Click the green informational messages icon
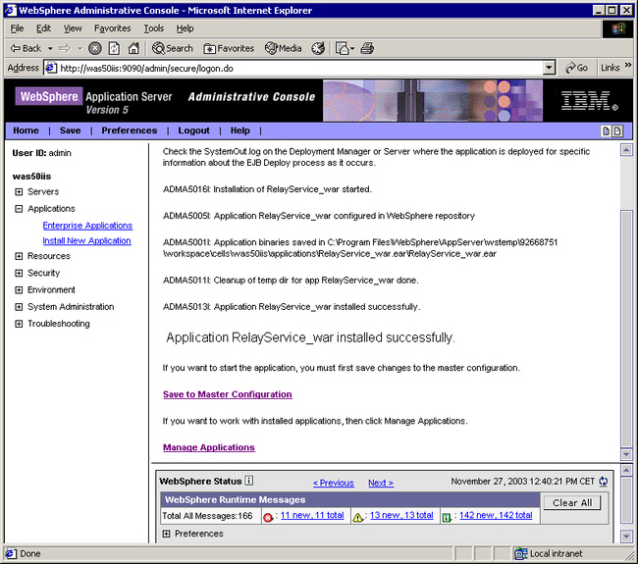The image size is (638, 564). pos(447,517)
